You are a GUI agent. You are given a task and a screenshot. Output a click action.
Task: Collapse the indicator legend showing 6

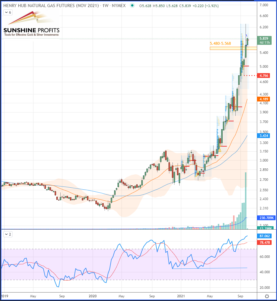[8, 12]
